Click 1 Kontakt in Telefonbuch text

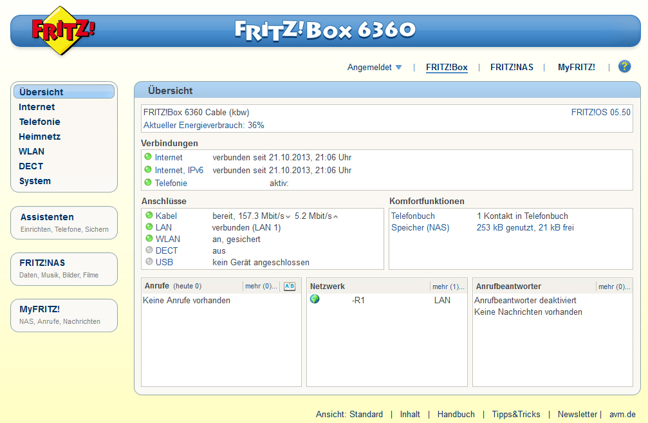coord(523,216)
